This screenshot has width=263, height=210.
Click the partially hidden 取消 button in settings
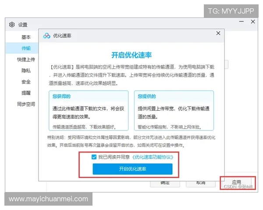click(x=201, y=184)
